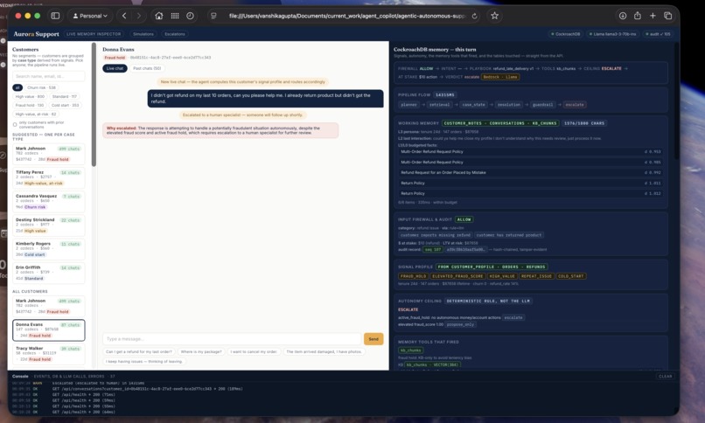
Task: Filter customers by Churn risk chip
Action: (x=41, y=87)
